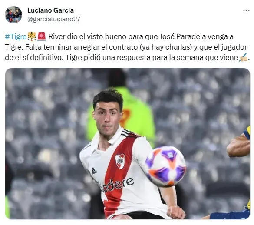Screen dimensions: 254x225
Task: Click the Codere sponsor lettering
Action: pos(118,185)
